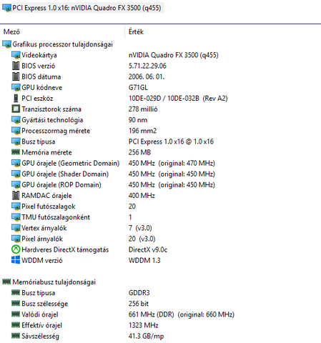This screenshot has width=321, height=343.
Task: Click the BIOS dátuma chip icon
Action: (x=16, y=76)
